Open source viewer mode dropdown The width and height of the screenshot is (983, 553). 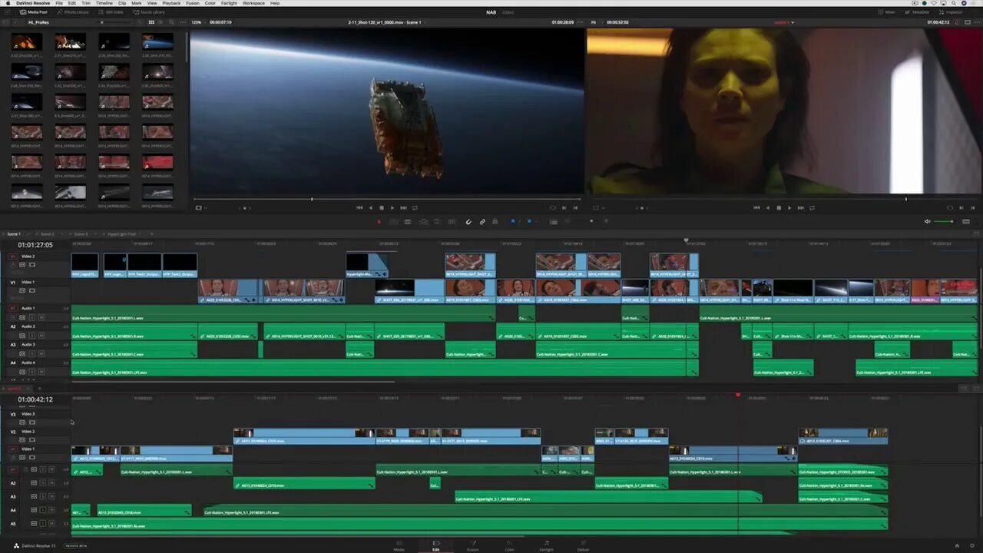[201, 207]
